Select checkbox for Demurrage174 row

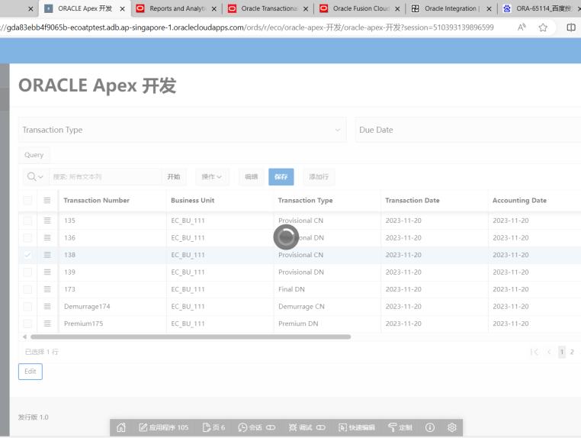[27, 306]
